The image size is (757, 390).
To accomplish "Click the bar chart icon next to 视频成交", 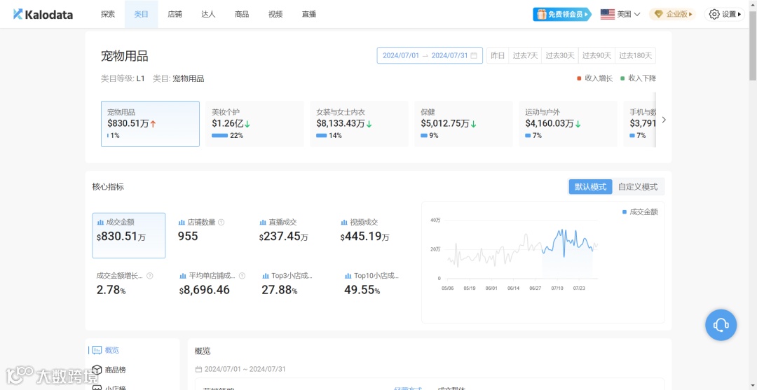I will pos(344,222).
